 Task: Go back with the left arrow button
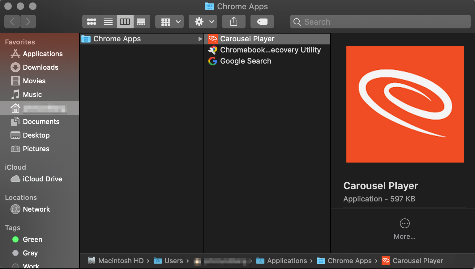[12, 22]
